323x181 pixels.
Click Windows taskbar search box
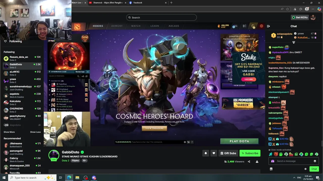tap(32, 178)
